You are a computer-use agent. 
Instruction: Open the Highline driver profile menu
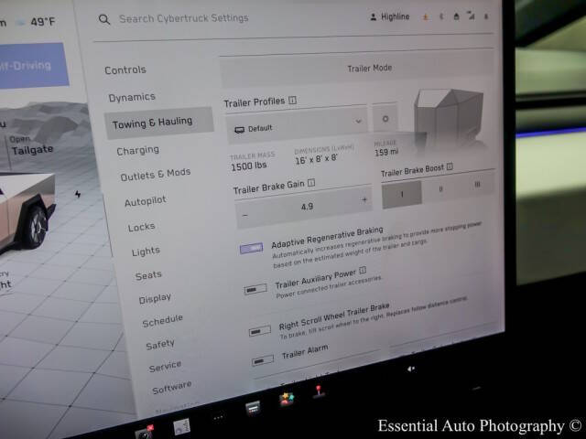coord(394,16)
